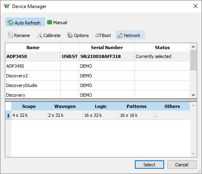Click the Wavegen value 2 x 32 k
Viewport: 202px width, 174px height.
tap(65, 115)
